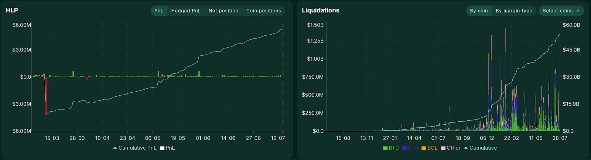591x160 pixels.
Task: Expand the Select coins chevron arrow
Action: [578, 11]
